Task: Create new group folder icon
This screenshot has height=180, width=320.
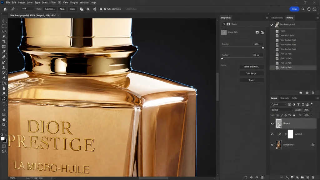Action: tap(302, 177)
